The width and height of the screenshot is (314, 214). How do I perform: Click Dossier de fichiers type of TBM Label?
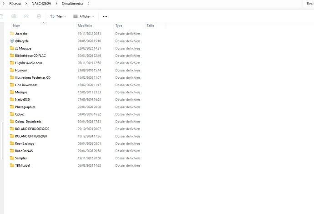pos(128,165)
